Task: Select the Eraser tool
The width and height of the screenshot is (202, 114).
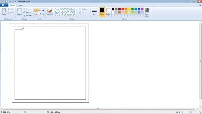Action: point(36,14)
